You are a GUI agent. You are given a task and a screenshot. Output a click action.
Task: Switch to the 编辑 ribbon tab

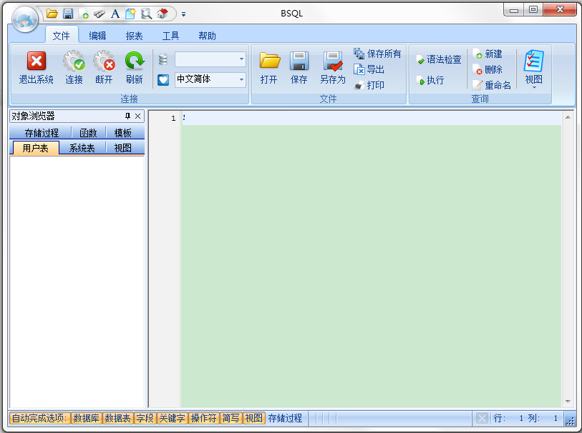point(97,36)
